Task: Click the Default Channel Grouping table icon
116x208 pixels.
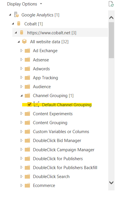Action: click(x=36, y=104)
